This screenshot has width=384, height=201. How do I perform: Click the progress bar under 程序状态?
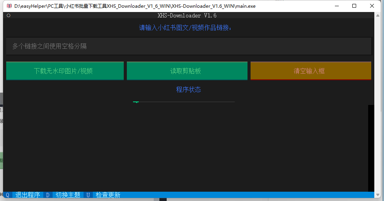pyautogui.click(x=184, y=102)
